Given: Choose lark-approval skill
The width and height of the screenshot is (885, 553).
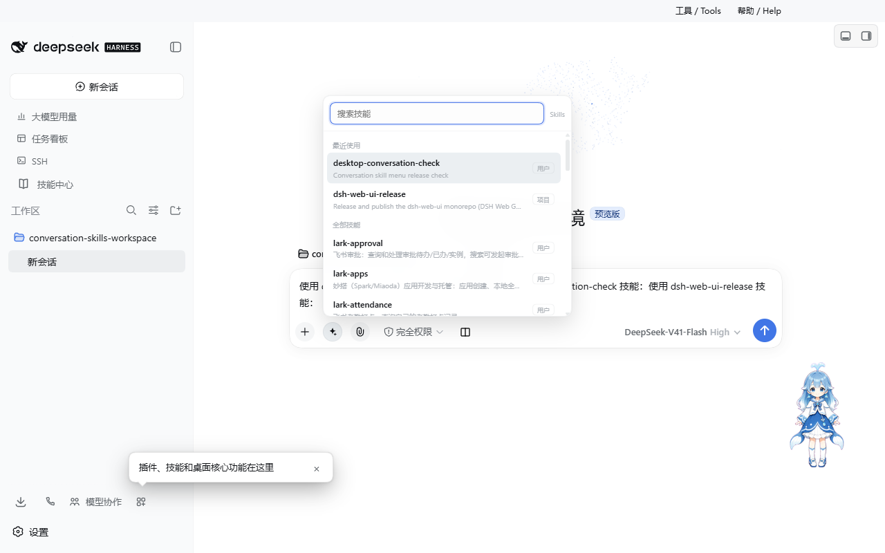Looking at the screenshot, I should coord(444,248).
